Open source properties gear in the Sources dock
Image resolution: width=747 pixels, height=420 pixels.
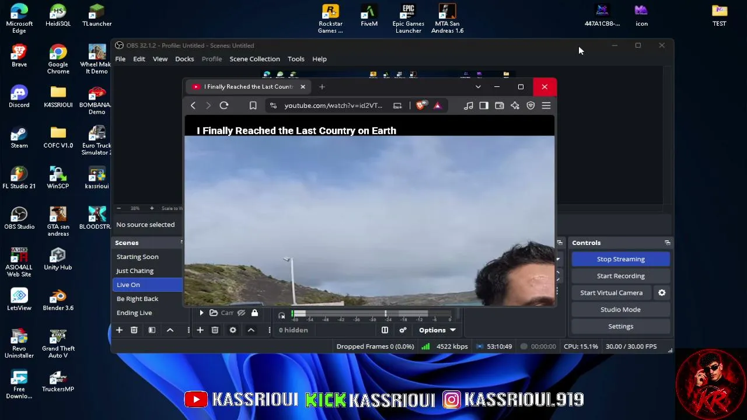(233, 330)
